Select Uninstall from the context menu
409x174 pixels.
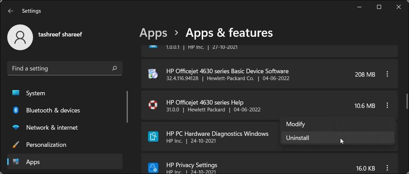click(x=297, y=138)
